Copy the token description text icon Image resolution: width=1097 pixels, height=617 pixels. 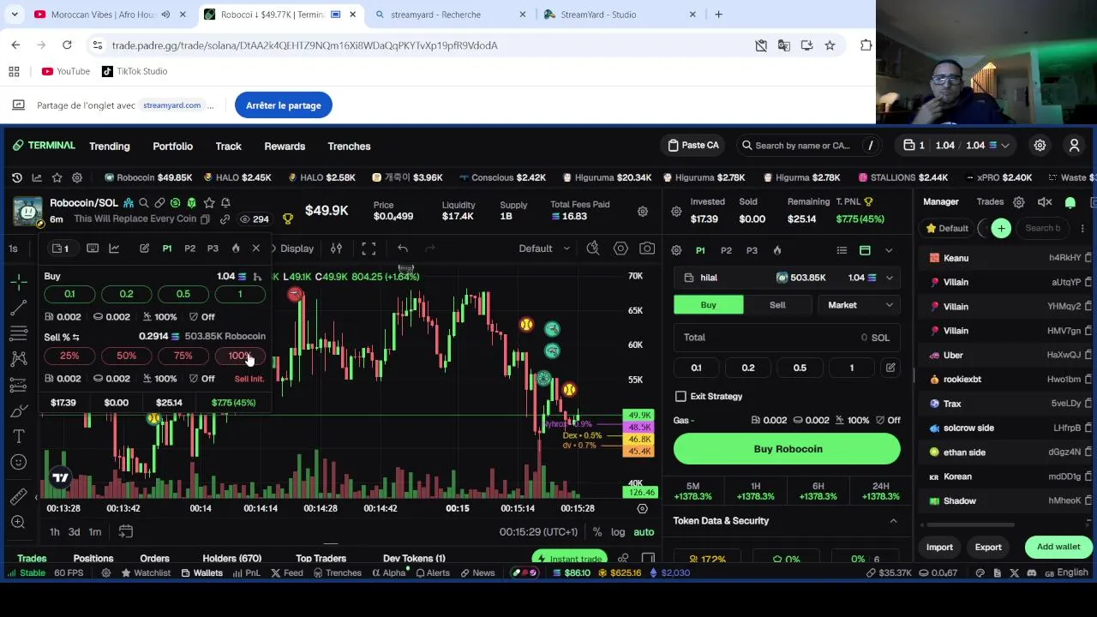[205, 219]
